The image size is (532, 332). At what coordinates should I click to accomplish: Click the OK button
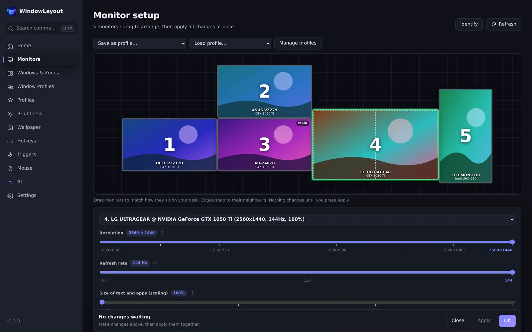(507, 321)
